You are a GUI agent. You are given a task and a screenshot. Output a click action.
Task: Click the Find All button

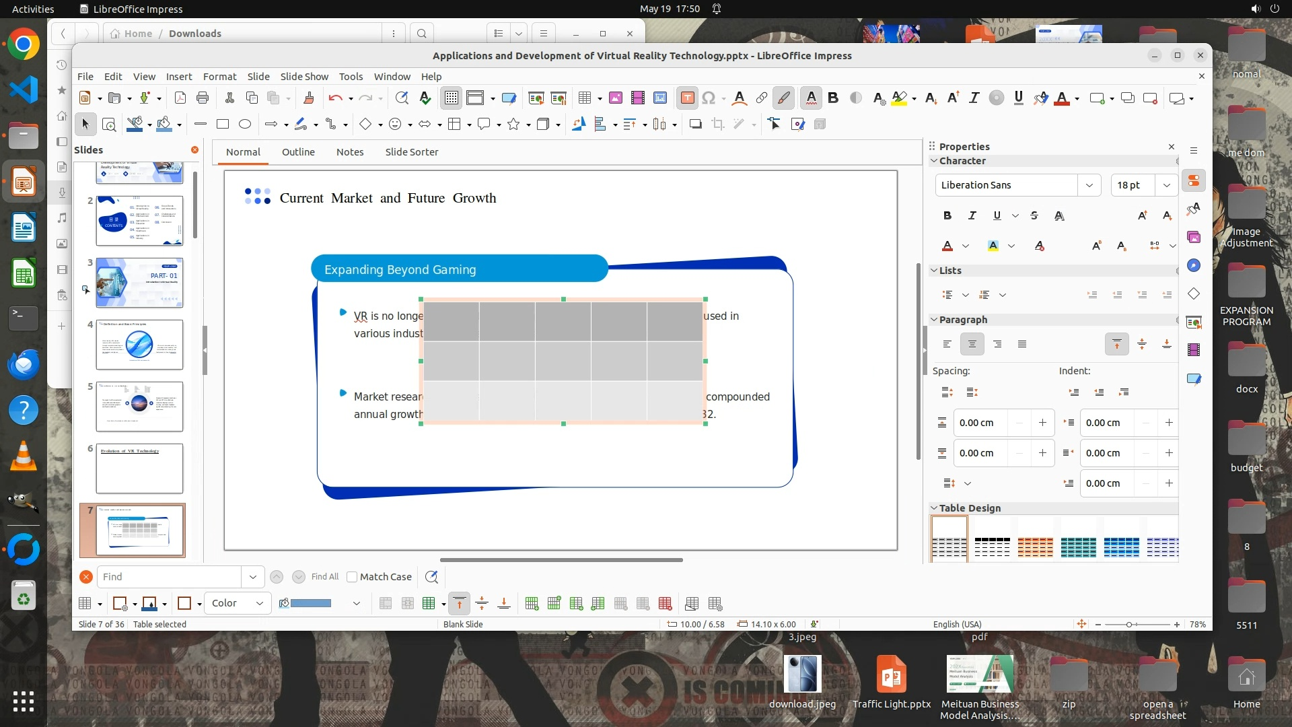tap(325, 577)
